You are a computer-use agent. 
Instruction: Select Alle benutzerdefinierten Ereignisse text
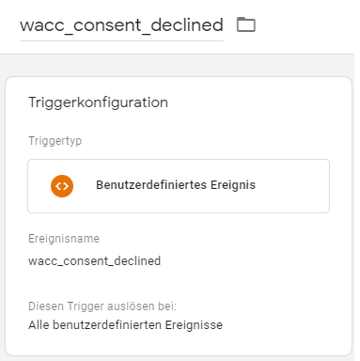(125, 324)
